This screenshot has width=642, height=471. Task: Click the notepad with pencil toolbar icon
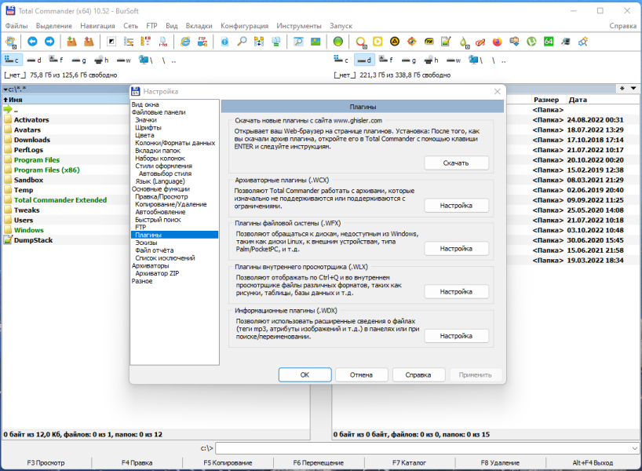tap(446, 42)
